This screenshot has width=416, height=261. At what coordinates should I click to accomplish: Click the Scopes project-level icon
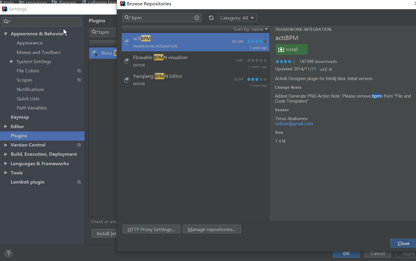pyautogui.click(x=79, y=80)
